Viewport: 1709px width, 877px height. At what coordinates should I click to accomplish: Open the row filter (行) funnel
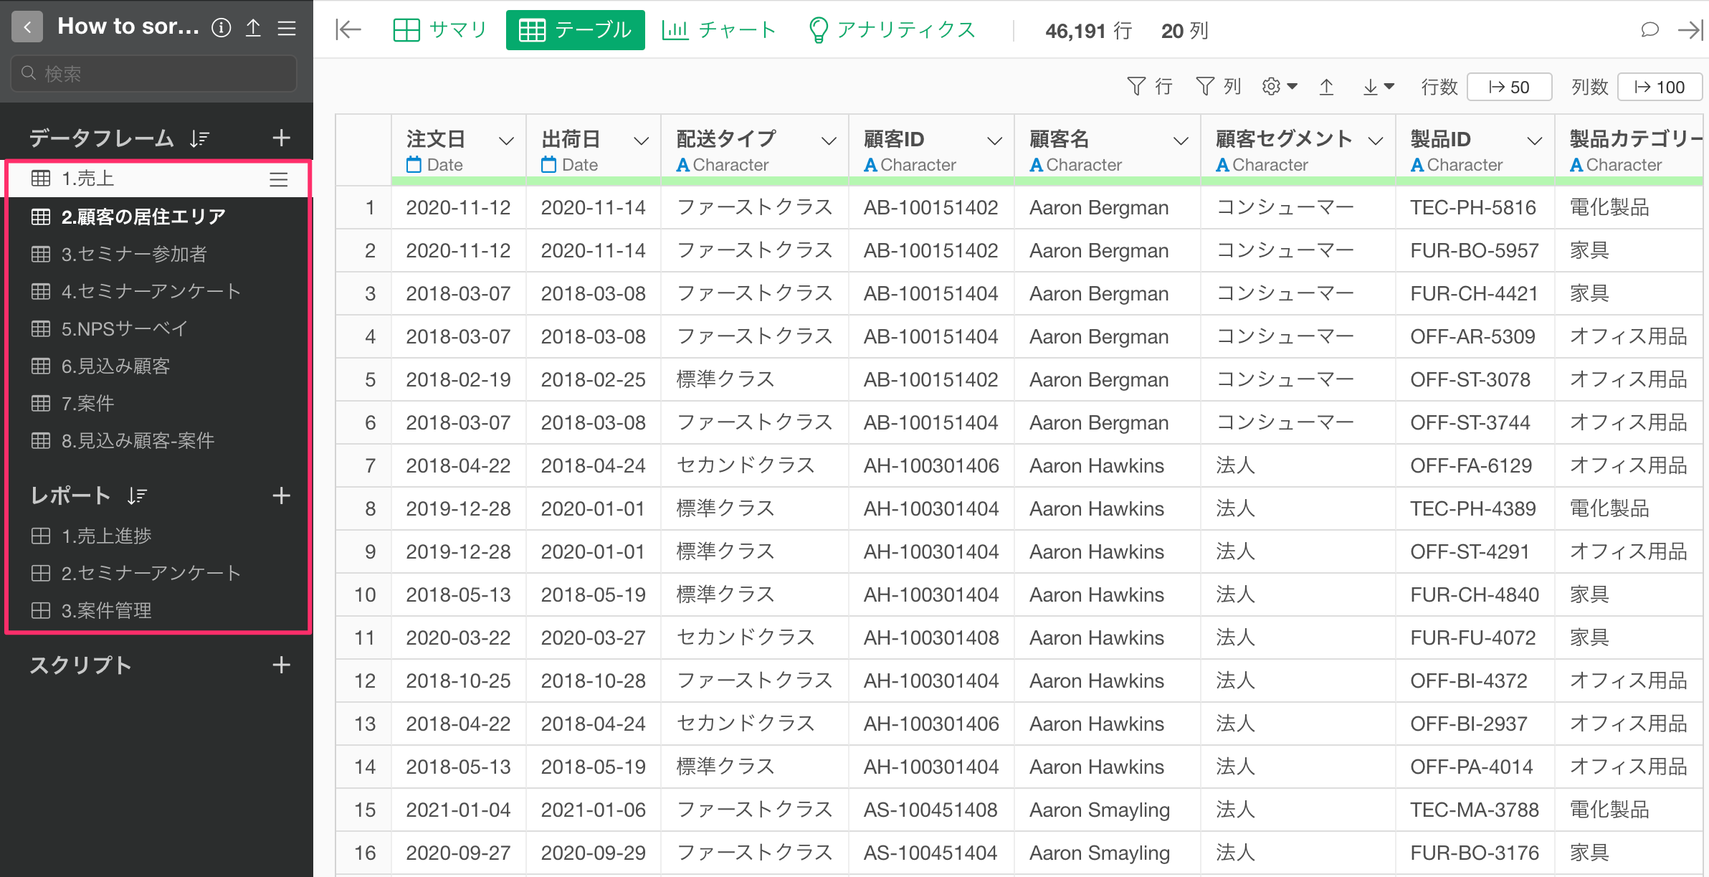pos(1149,87)
